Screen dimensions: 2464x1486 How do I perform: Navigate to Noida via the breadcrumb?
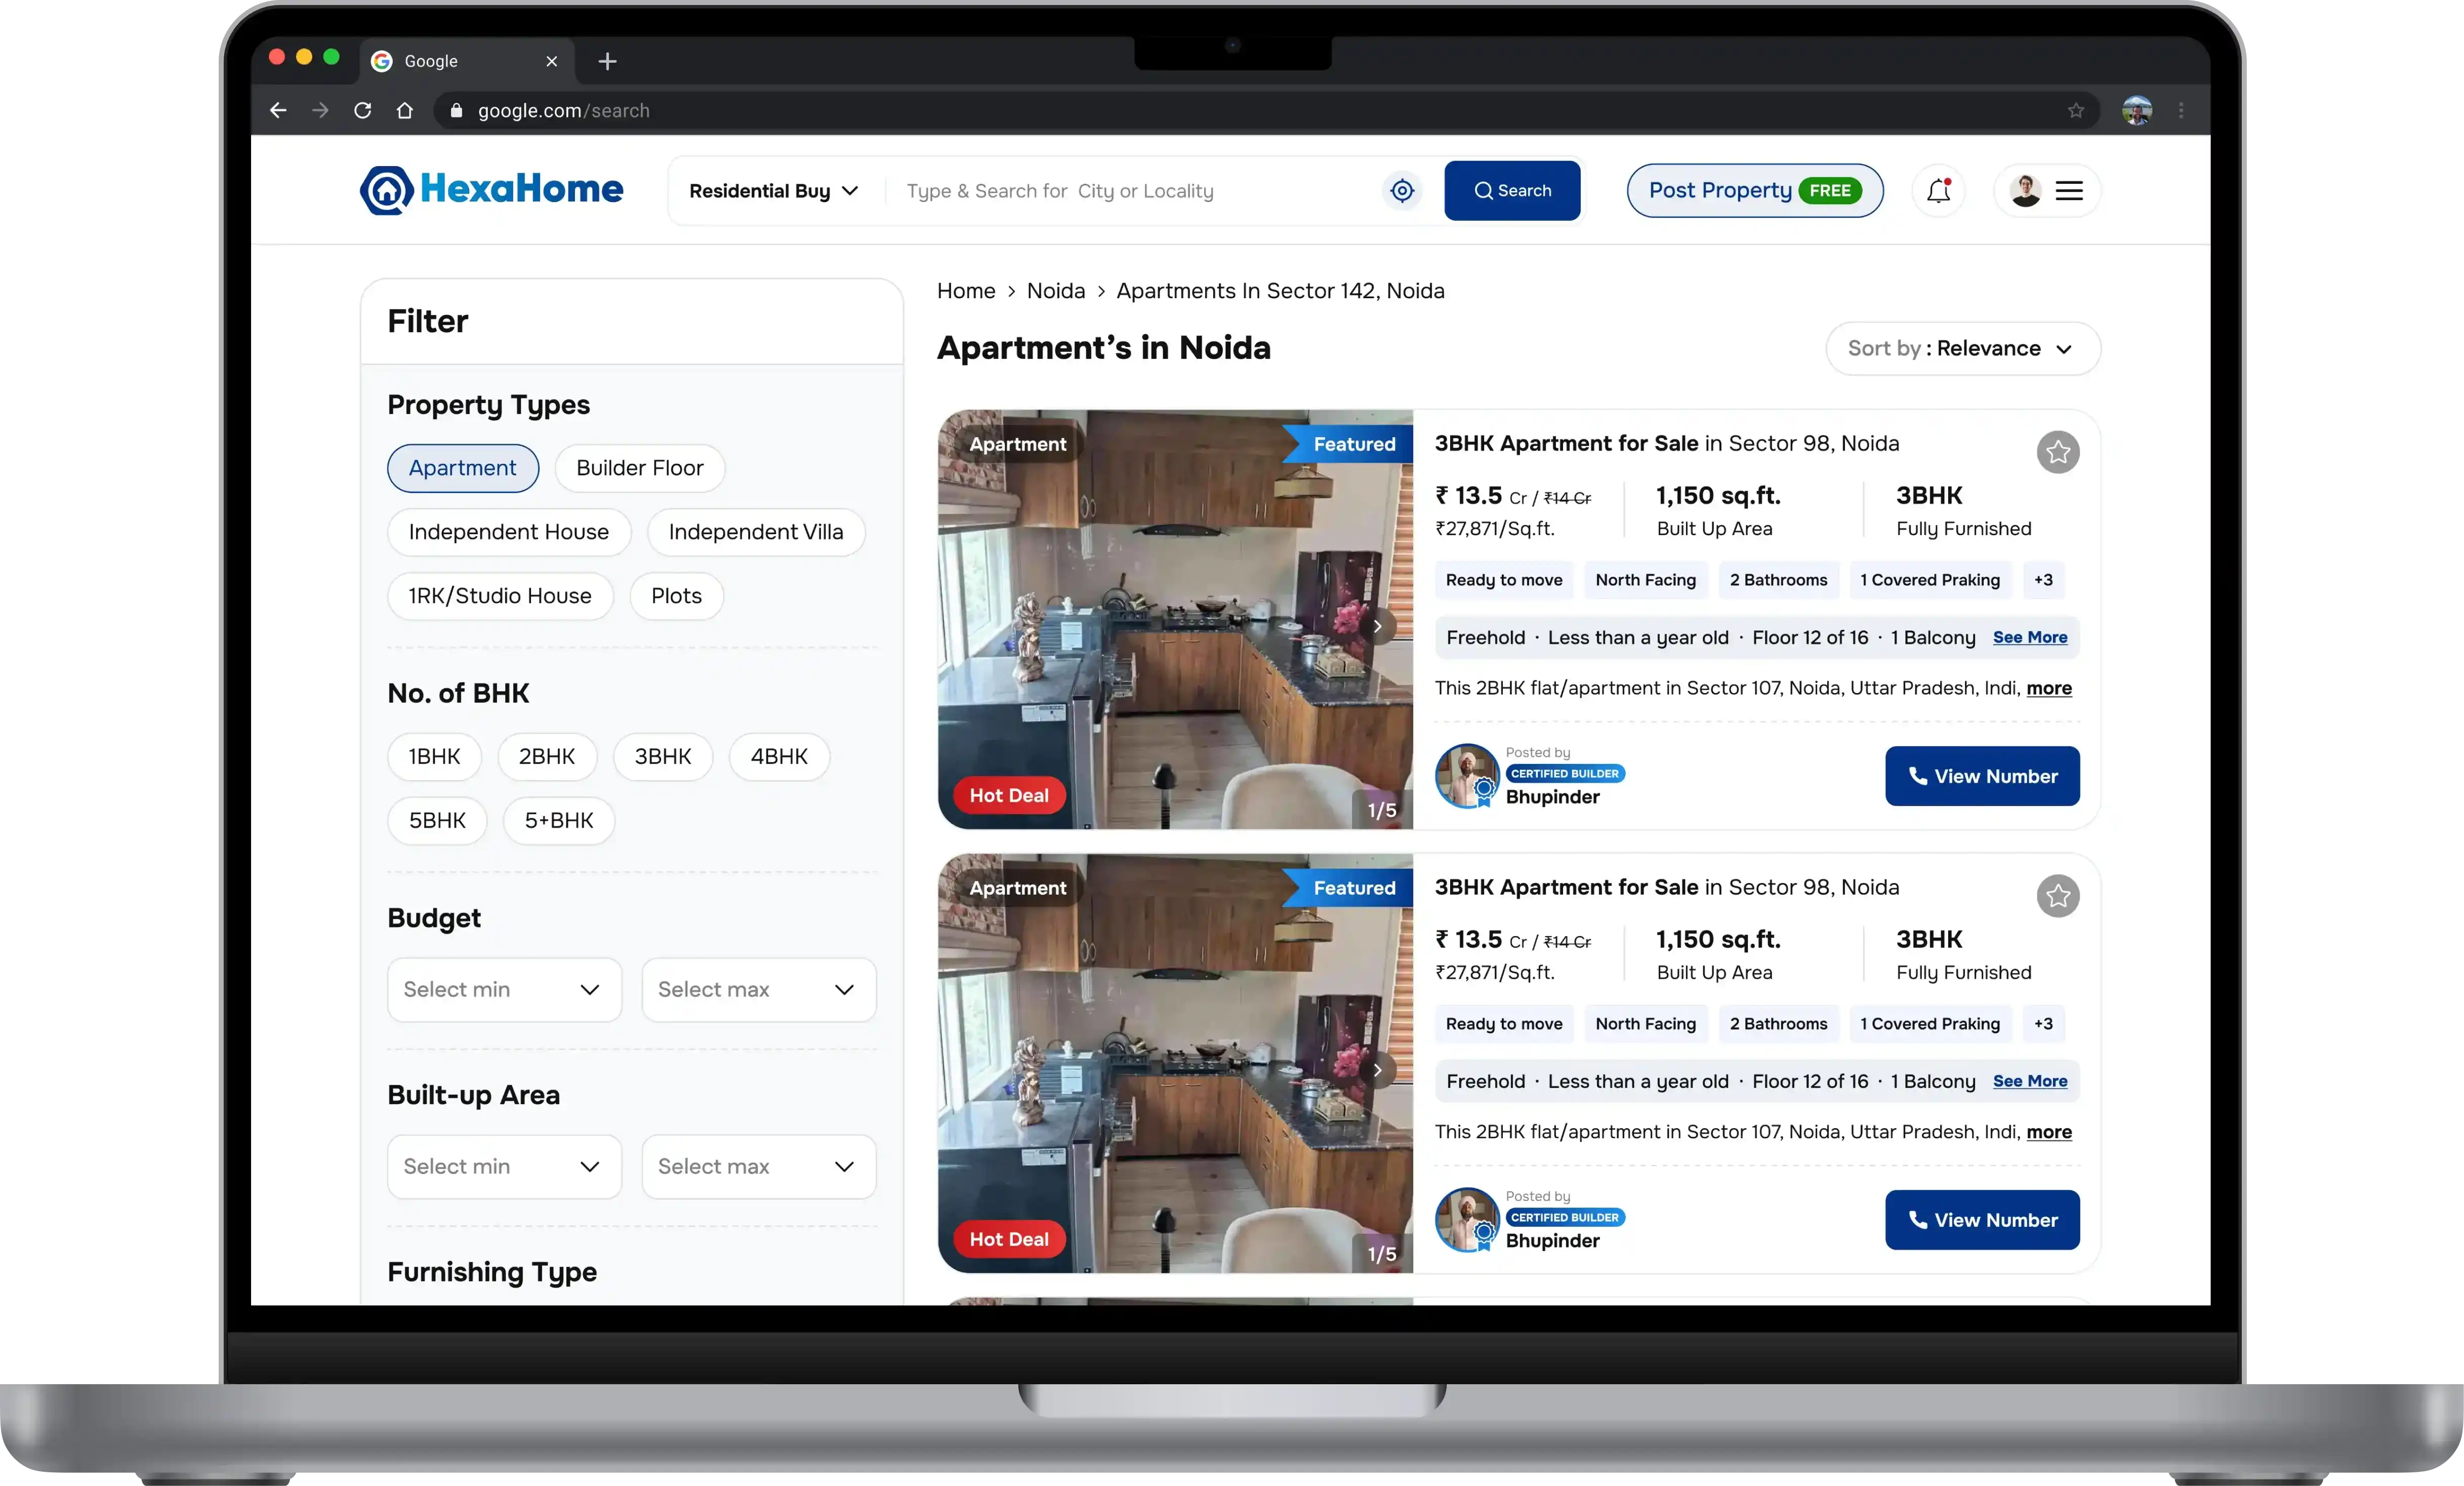coord(1055,291)
